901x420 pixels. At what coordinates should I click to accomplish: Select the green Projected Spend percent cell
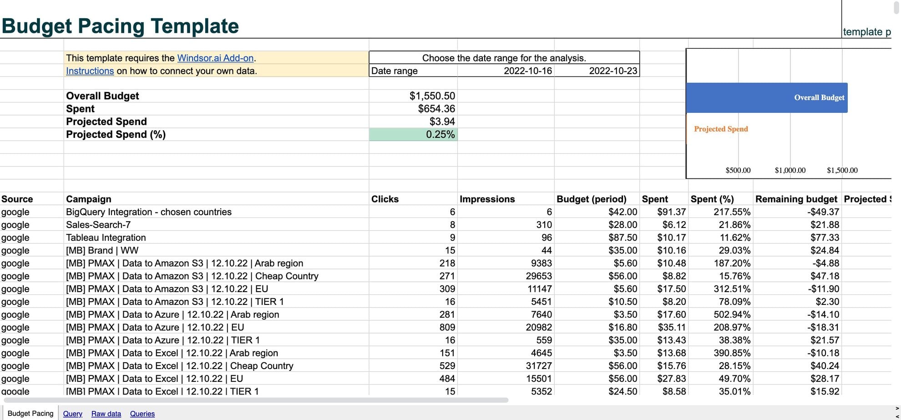point(413,135)
